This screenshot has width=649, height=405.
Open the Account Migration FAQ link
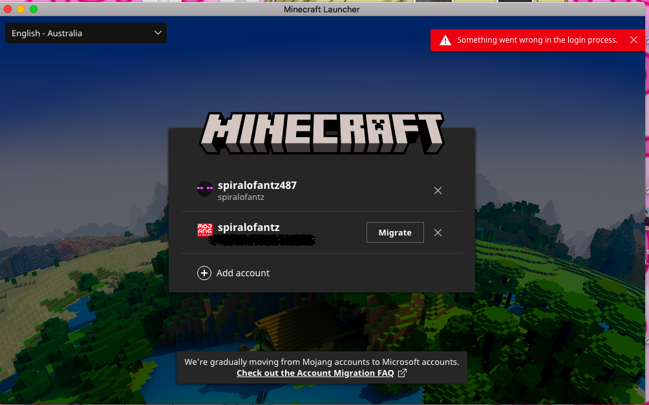click(315, 373)
